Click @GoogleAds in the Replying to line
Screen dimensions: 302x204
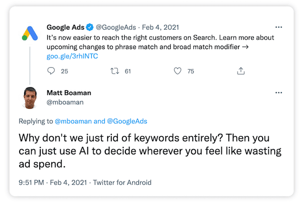coord(127,121)
